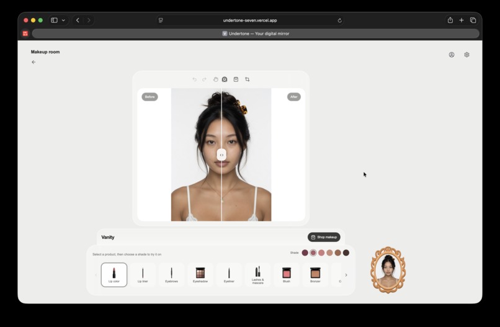
Task: Click the Makeup room title
Action: click(x=45, y=52)
